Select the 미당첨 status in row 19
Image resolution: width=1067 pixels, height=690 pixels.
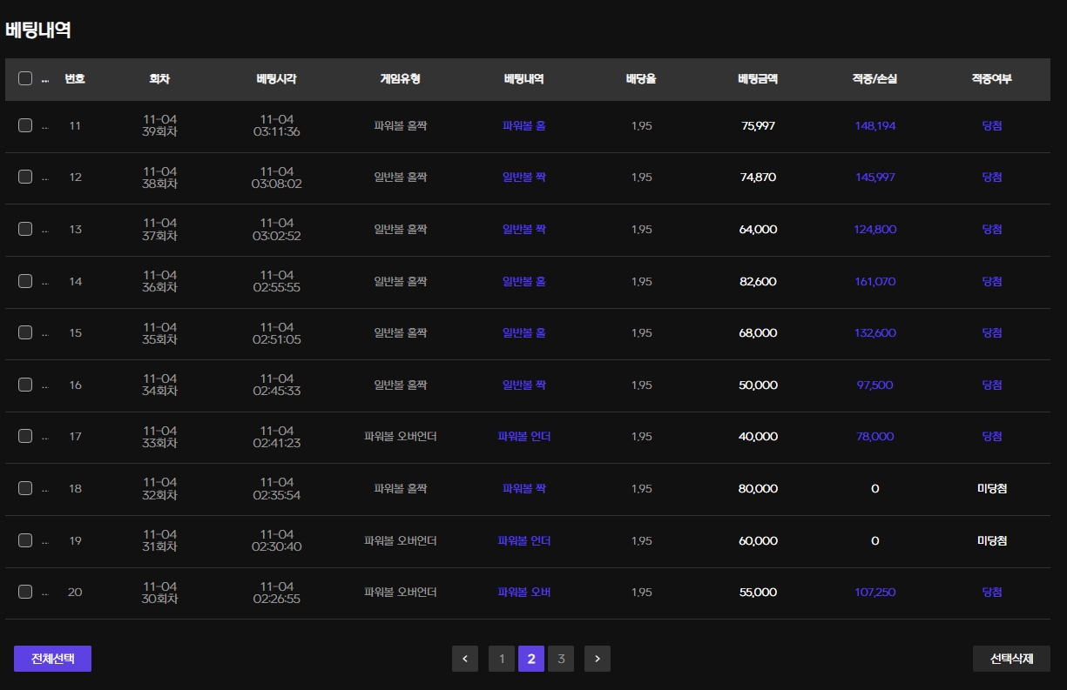click(x=991, y=540)
